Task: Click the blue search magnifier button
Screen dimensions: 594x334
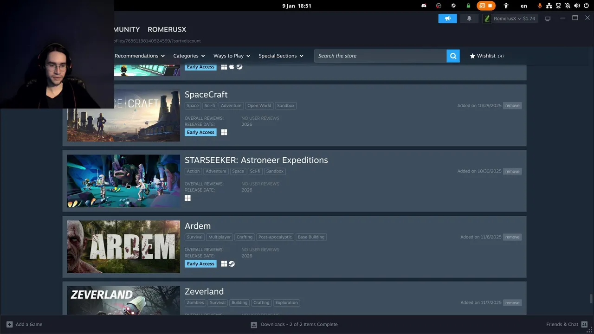Action: [453, 56]
